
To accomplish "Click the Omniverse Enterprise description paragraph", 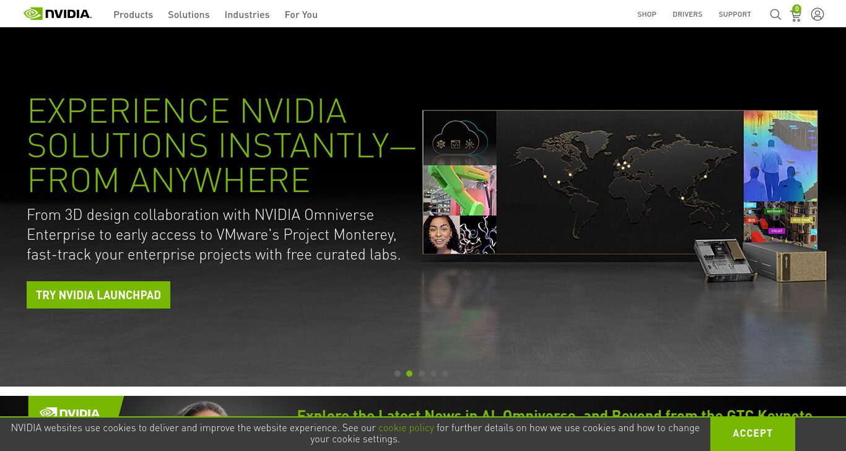I will [x=214, y=235].
